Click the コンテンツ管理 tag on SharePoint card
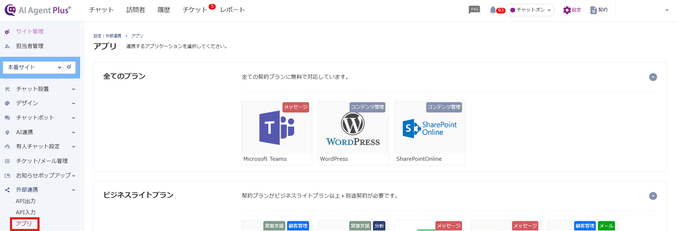The height and width of the screenshot is (231, 676). click(444, 107)
